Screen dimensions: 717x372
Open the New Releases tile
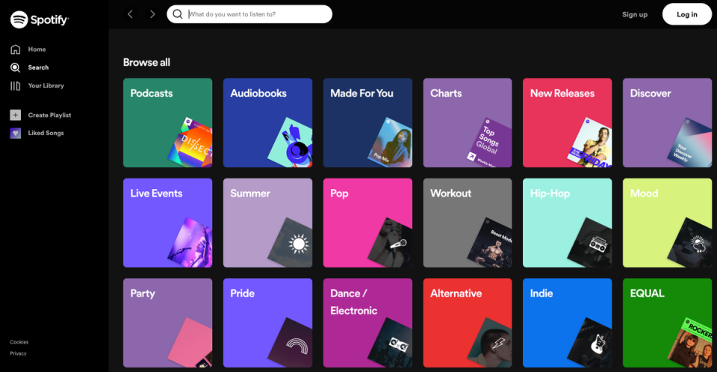coord(567,123)
